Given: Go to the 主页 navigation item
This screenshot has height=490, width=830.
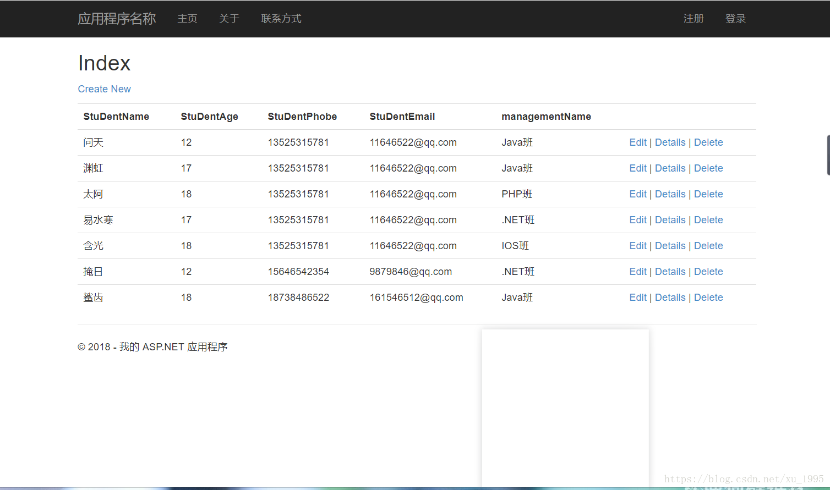Looking at the screenshot, I should click(x=187, y=19).
